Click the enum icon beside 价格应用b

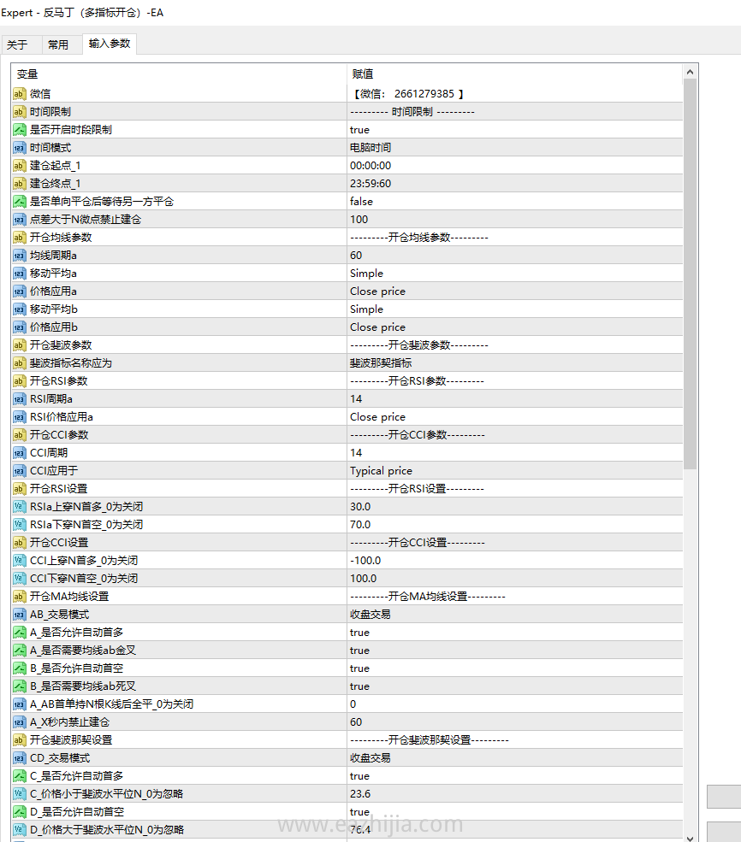[x=20, y=327]
